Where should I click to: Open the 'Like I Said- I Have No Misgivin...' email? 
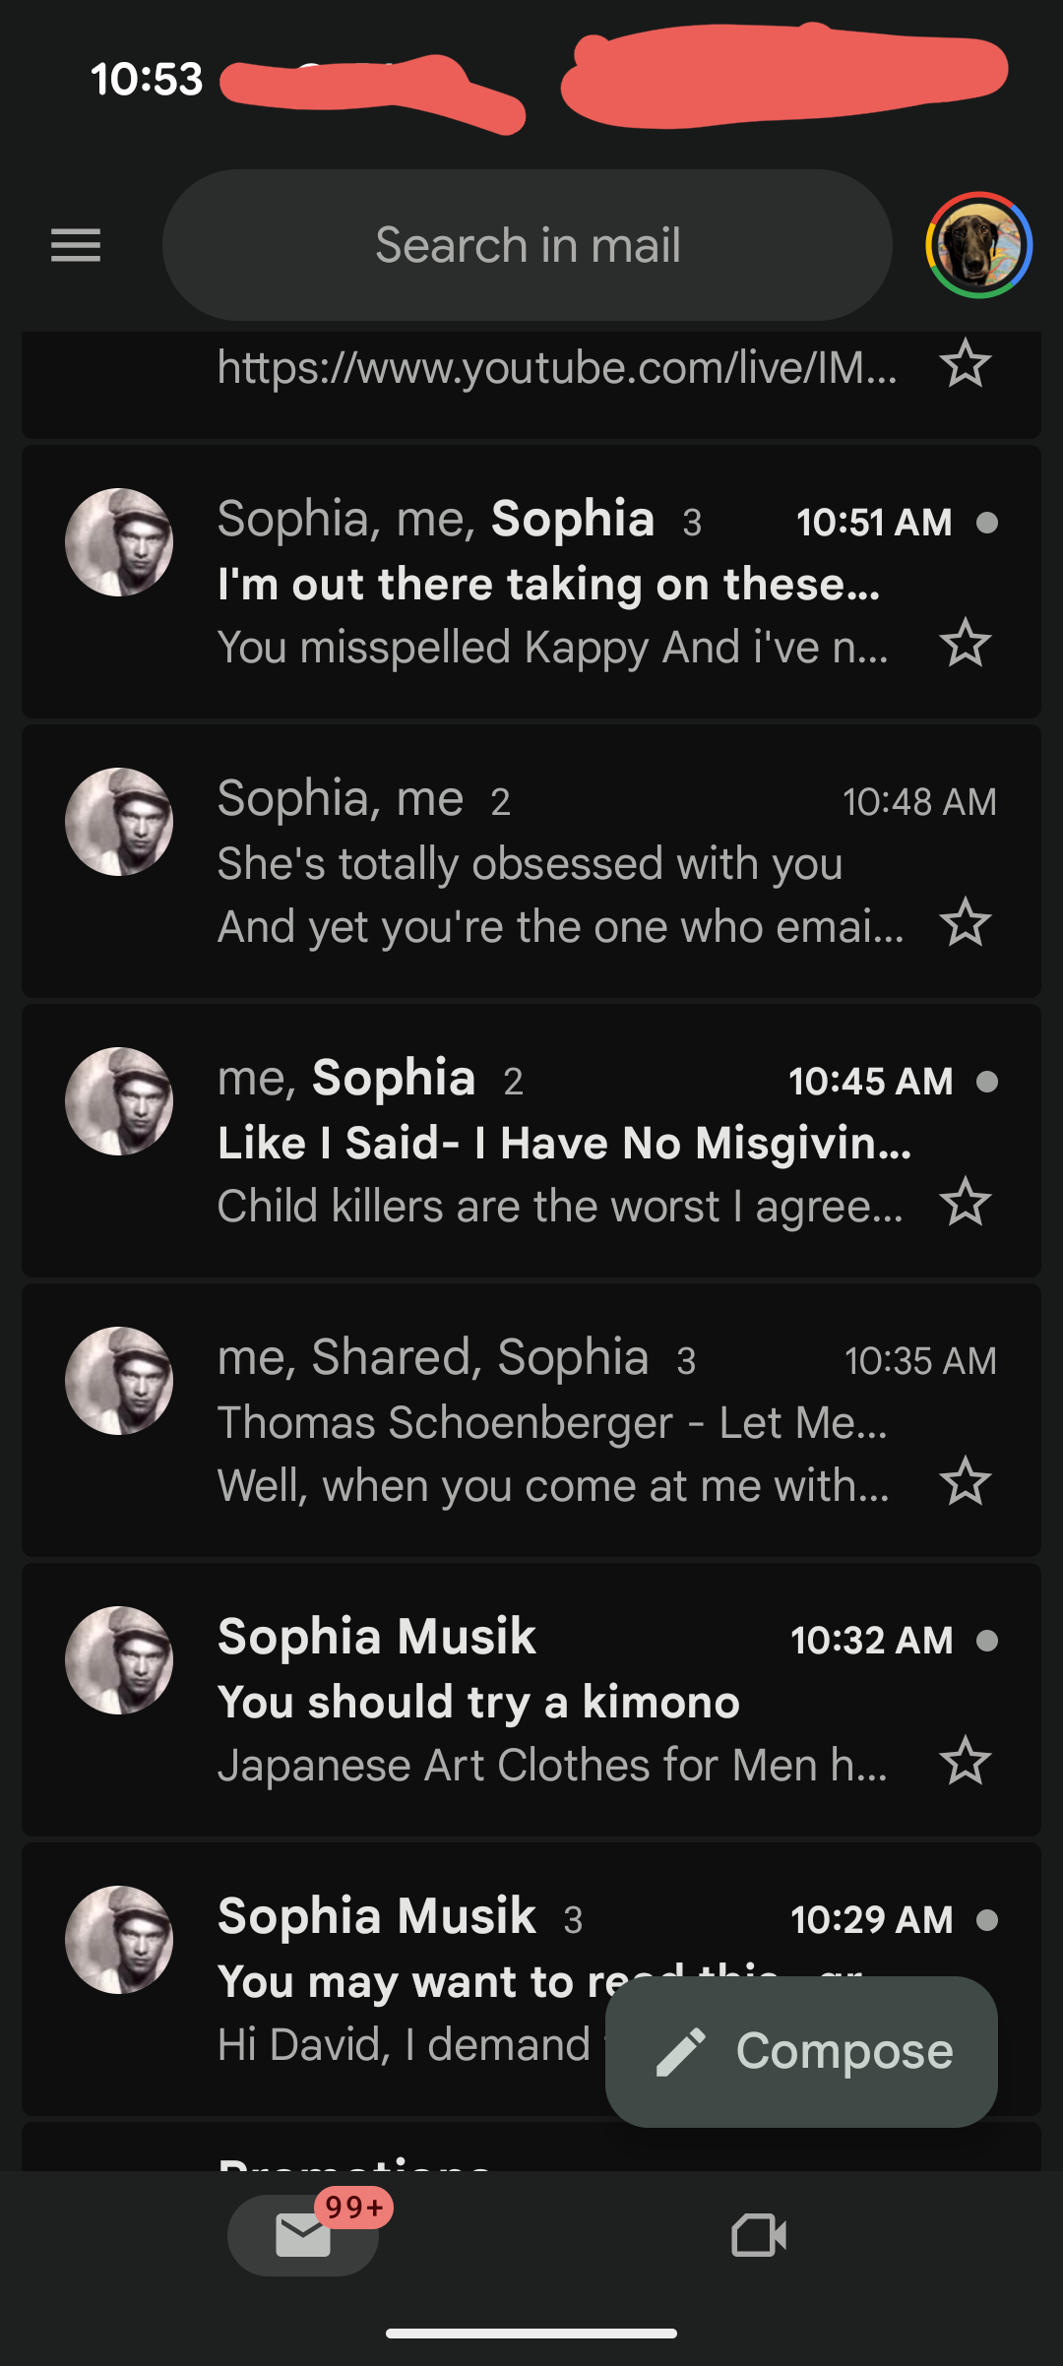(551, 1144)
